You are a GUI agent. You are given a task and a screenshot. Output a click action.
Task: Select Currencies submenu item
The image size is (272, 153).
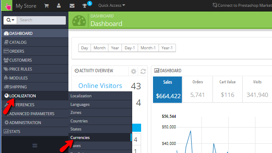point(100,138)
